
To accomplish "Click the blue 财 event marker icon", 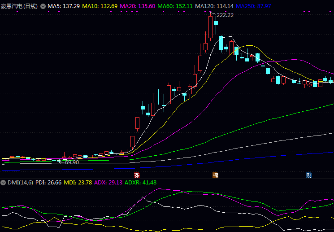I will click(309, 175).
